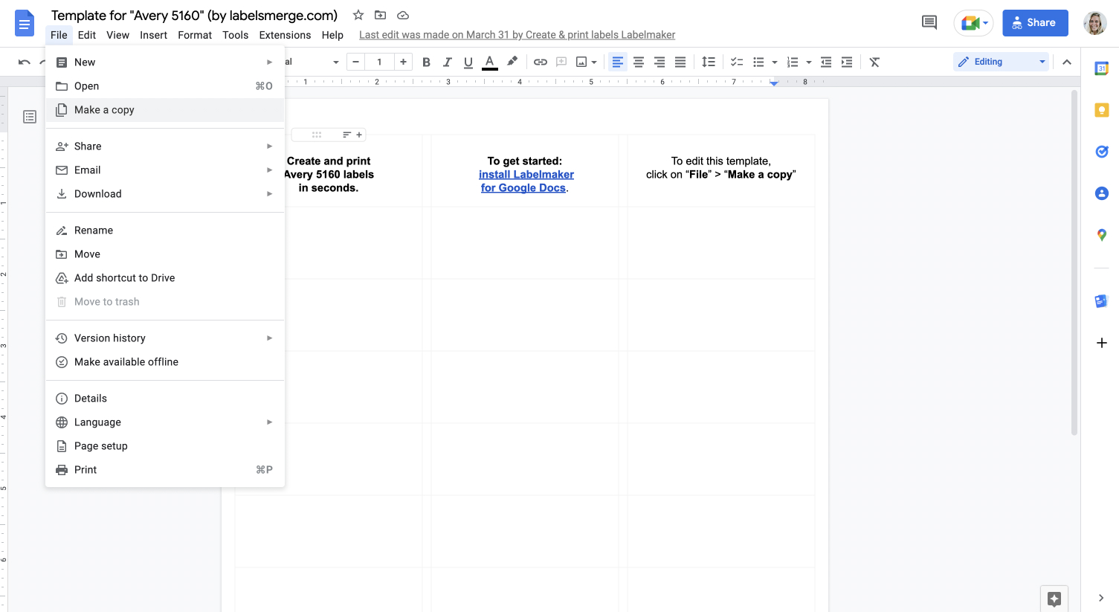Set right text alignment
This screenshot has width=1119, height=612.
pos(659,62)
